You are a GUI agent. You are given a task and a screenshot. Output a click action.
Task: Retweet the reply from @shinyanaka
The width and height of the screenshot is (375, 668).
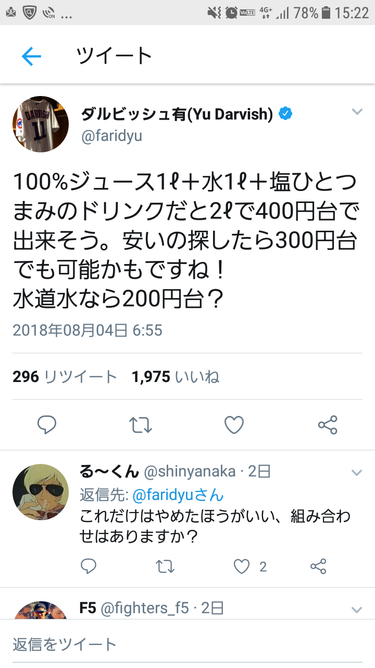[165, 566]
